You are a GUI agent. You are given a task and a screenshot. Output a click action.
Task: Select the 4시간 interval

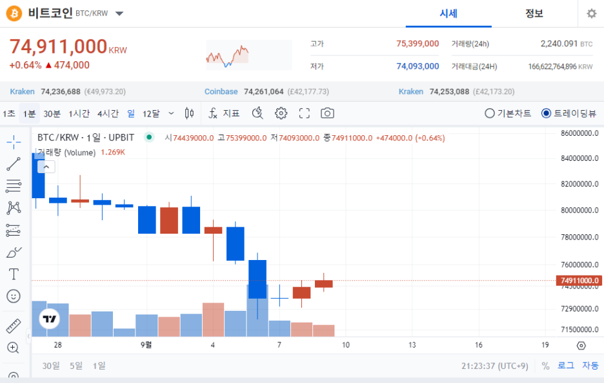click(108, 114)
